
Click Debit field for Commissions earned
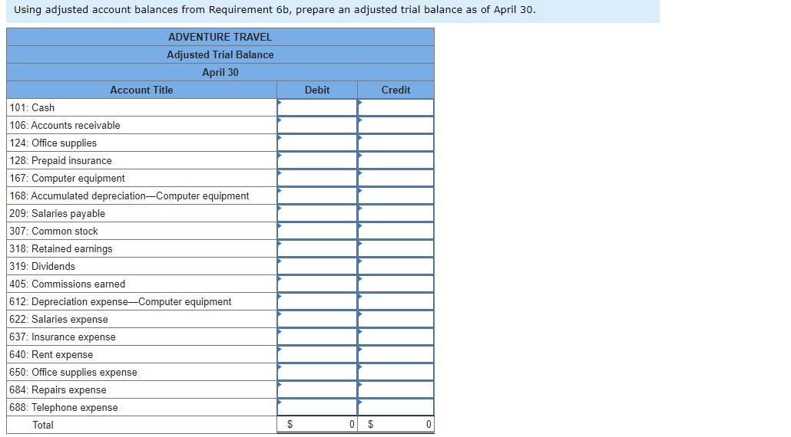pyautogui.click(x=317, y=284)
